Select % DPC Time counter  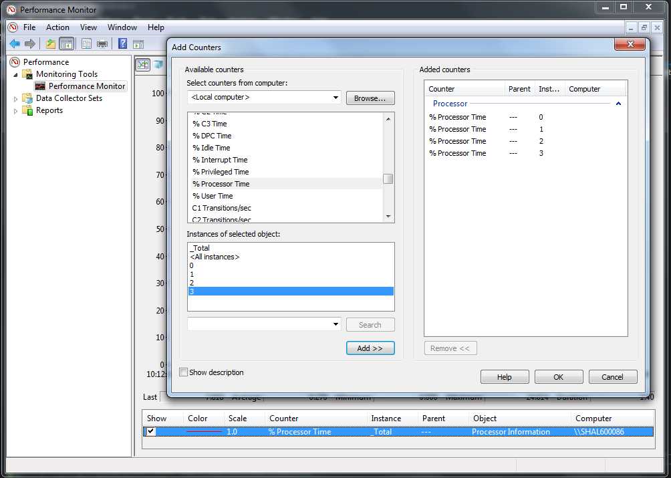[212, 136]
